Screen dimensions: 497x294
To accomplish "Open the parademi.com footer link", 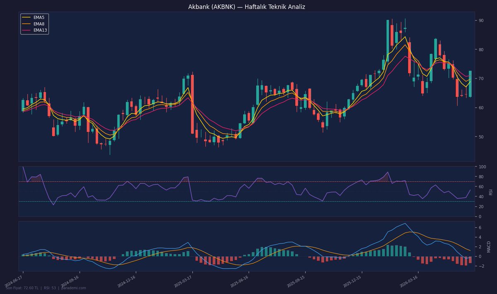I will coord(74,288).
